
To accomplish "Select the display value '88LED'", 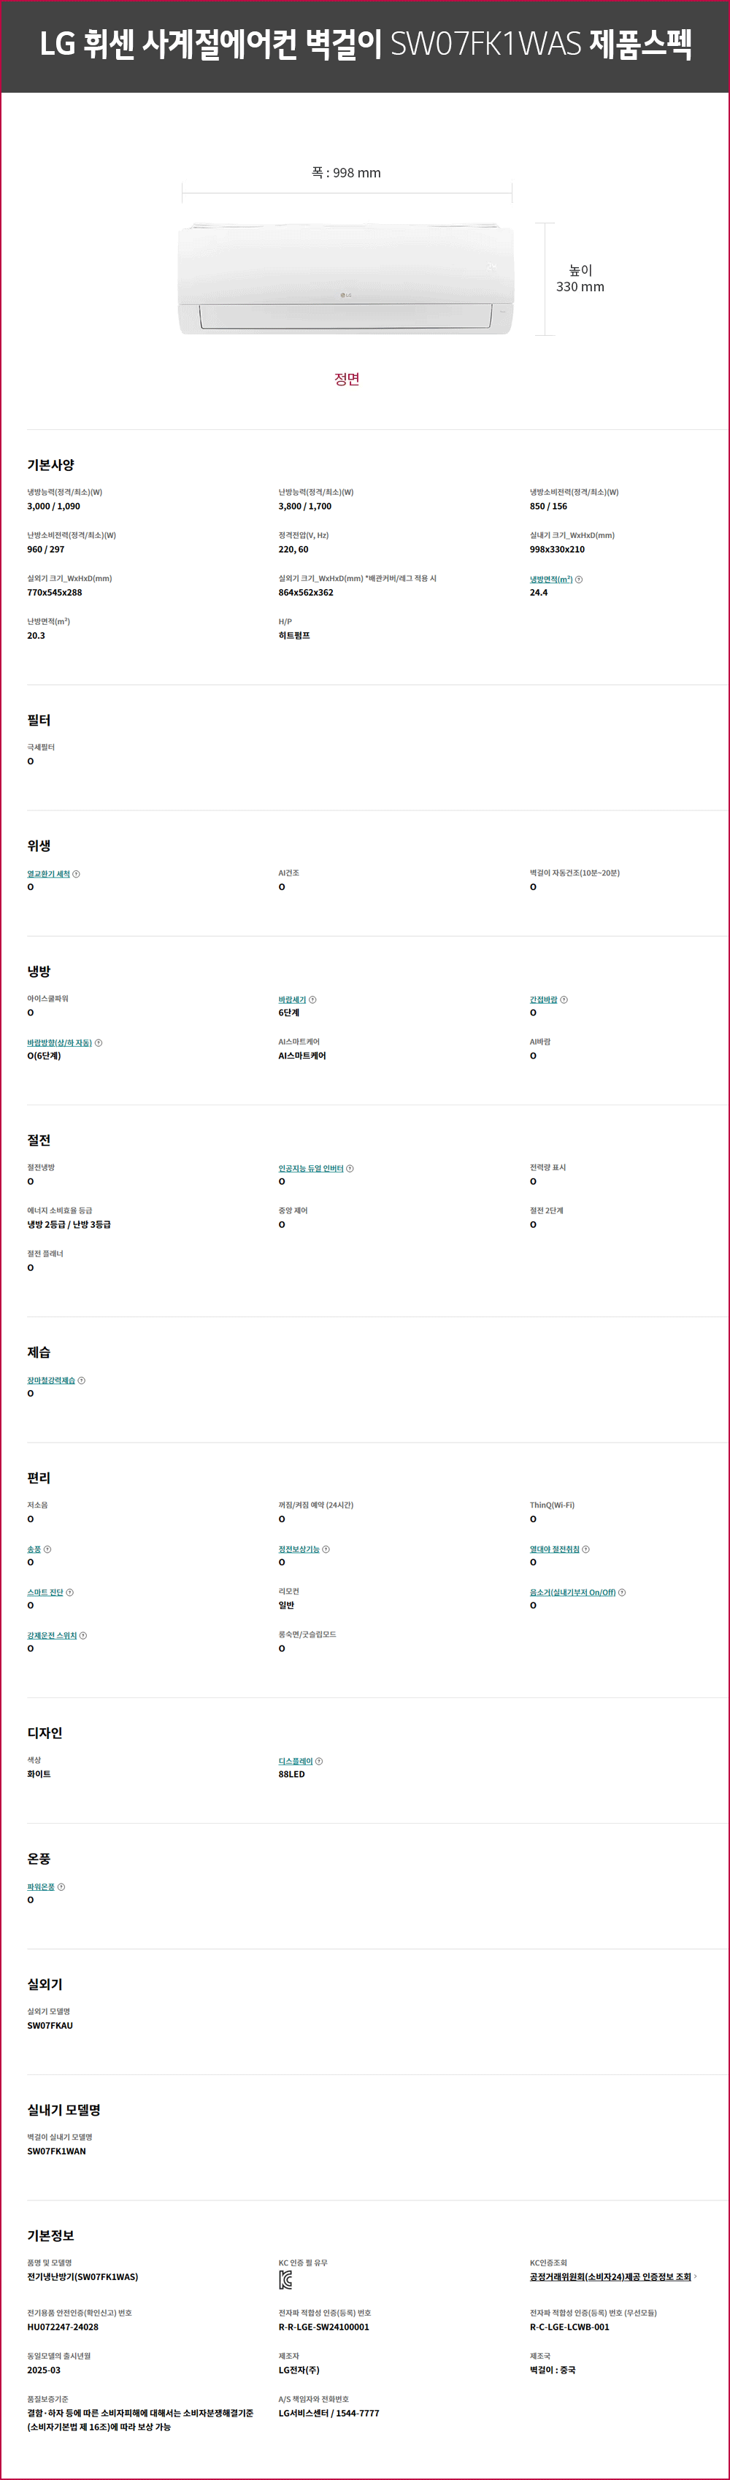I will click(x=292, y=1774).
